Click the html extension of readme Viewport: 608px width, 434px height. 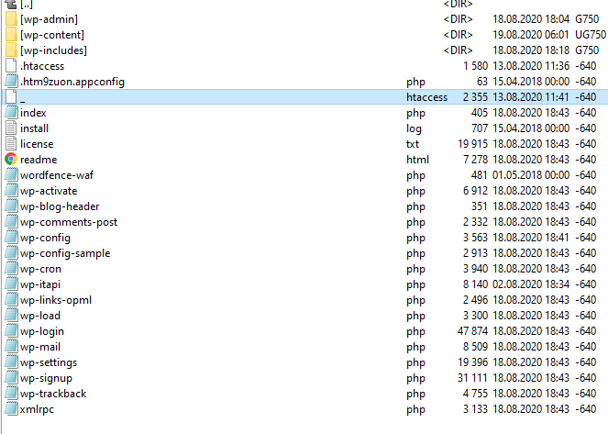point(417,160)
